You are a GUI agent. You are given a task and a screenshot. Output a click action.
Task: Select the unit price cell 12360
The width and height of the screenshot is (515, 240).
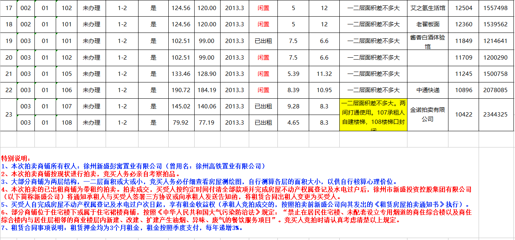464,24
